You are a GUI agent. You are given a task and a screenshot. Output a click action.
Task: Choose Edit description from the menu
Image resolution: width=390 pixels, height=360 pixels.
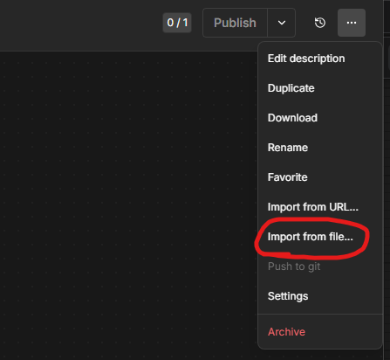click(320, 59)
